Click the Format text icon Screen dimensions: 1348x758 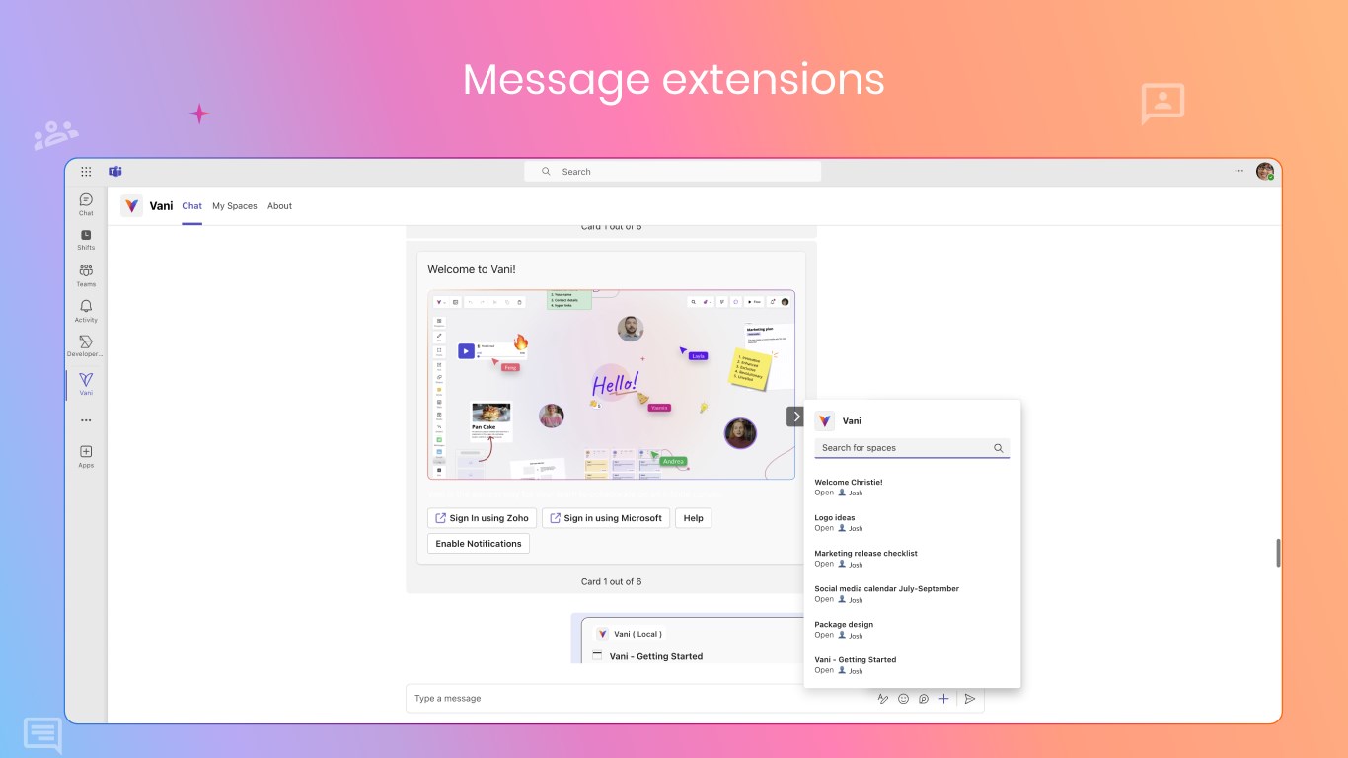pyautogui.click(x=883, y=699)
